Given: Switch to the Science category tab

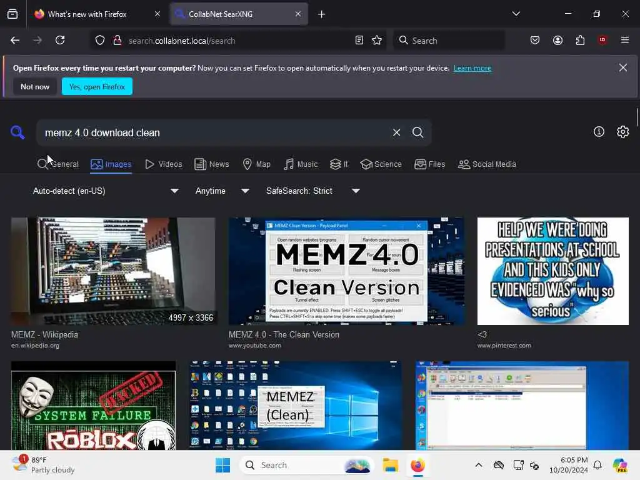Looking at the screenshot, I should click(381, 164).
